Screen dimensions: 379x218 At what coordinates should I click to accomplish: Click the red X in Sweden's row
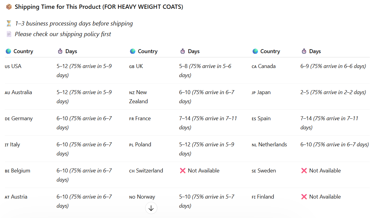304,171
